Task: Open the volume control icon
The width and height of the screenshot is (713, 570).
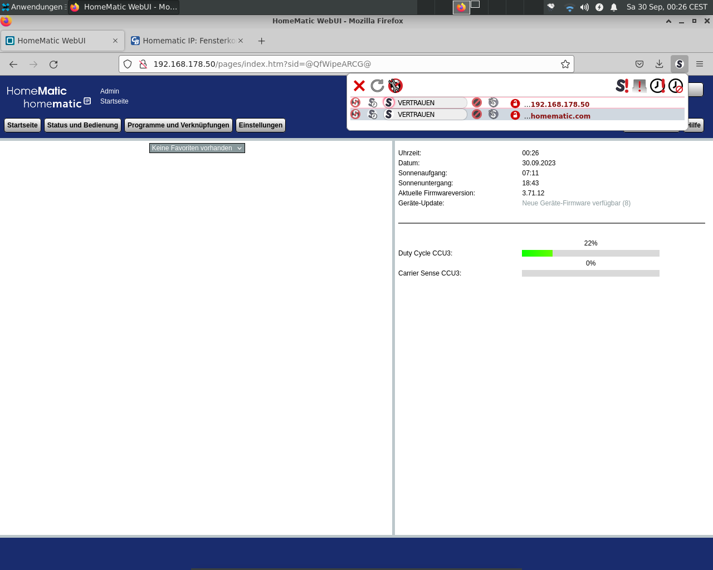Action: 584,7
